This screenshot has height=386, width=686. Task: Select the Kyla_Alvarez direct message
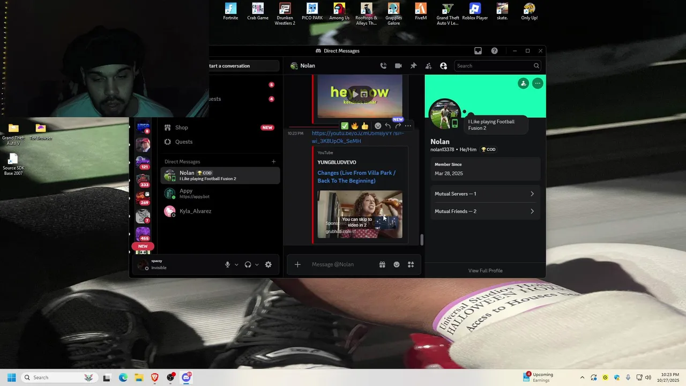pos(220,211)
